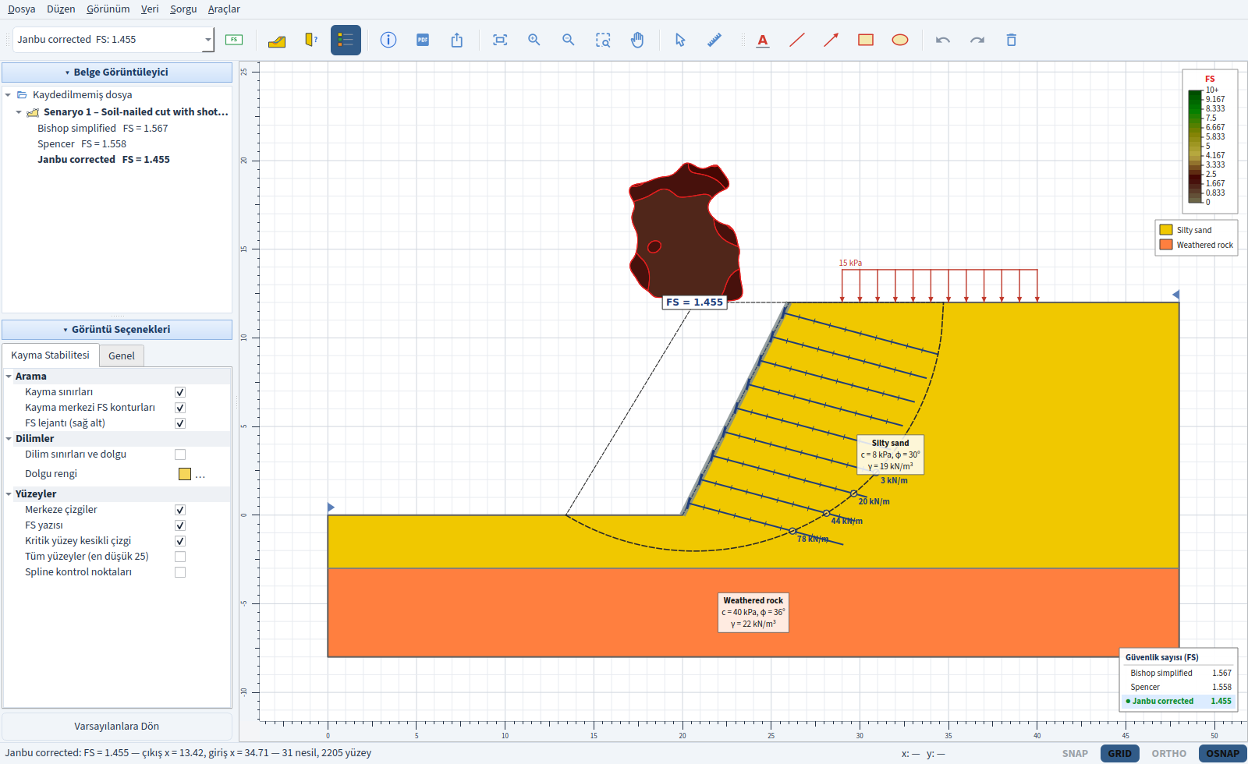Image resolution: width=1248 pixels, height=764 pixels.
Task: Enable Dilim sınırları ve dolgu checkbox
Action: click(180, 455)
